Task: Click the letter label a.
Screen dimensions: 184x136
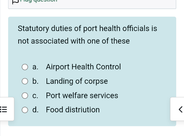Action: [35, 67]
